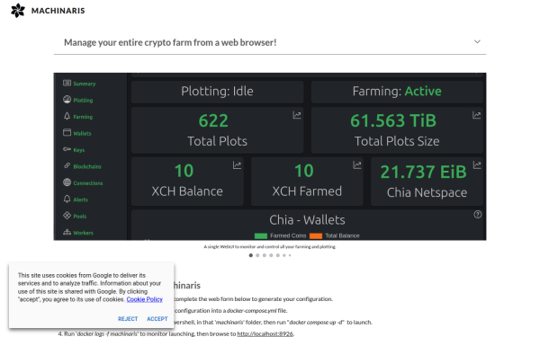Follow the http://localhost:8926 link
The image size is (540, 337).
click(x=265, y=333)
